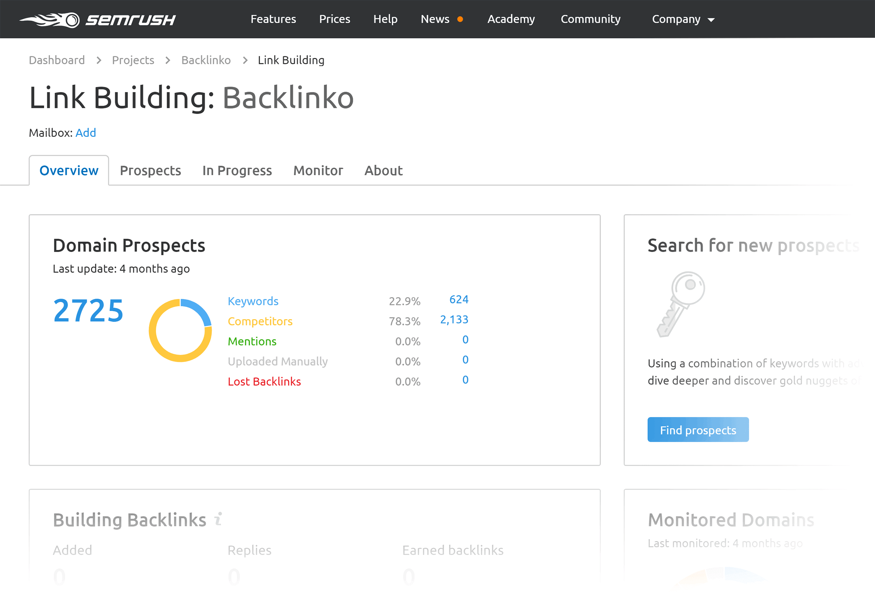Open the Help menu item
Image resolution: width=875 pixels, height=596 pixels.
click(x=385, y=19)
